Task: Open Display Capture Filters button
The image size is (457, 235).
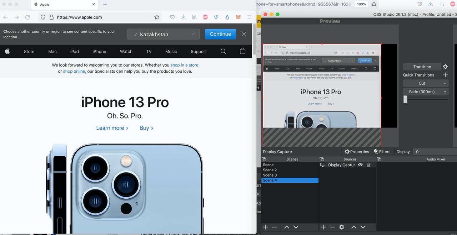Action: pos(382,152)
